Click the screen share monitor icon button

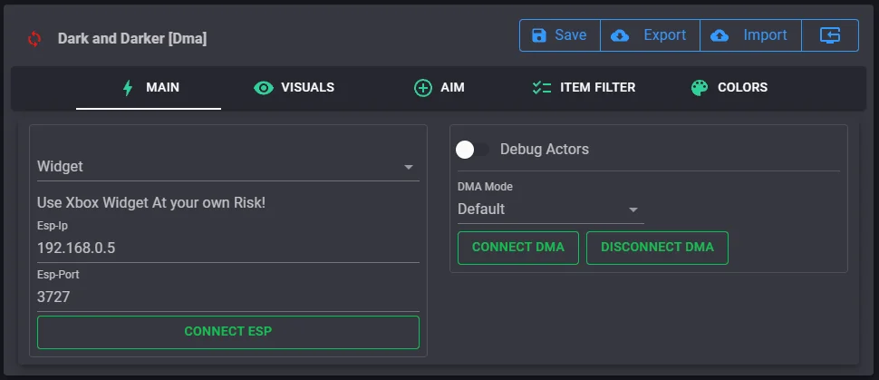[x=830, y=35]
